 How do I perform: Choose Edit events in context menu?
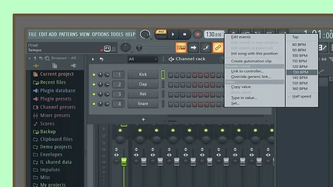[241, 37]
